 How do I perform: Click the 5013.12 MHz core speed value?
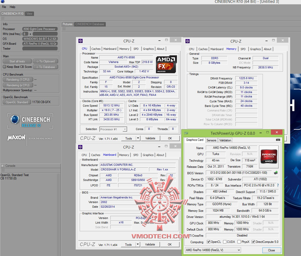(x=112, y=105)
